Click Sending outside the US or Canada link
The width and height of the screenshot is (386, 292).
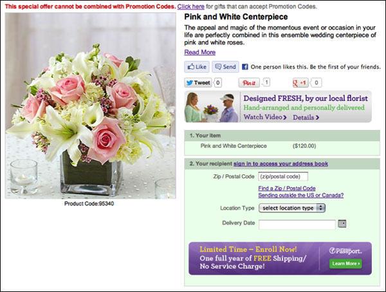[301, 196]
